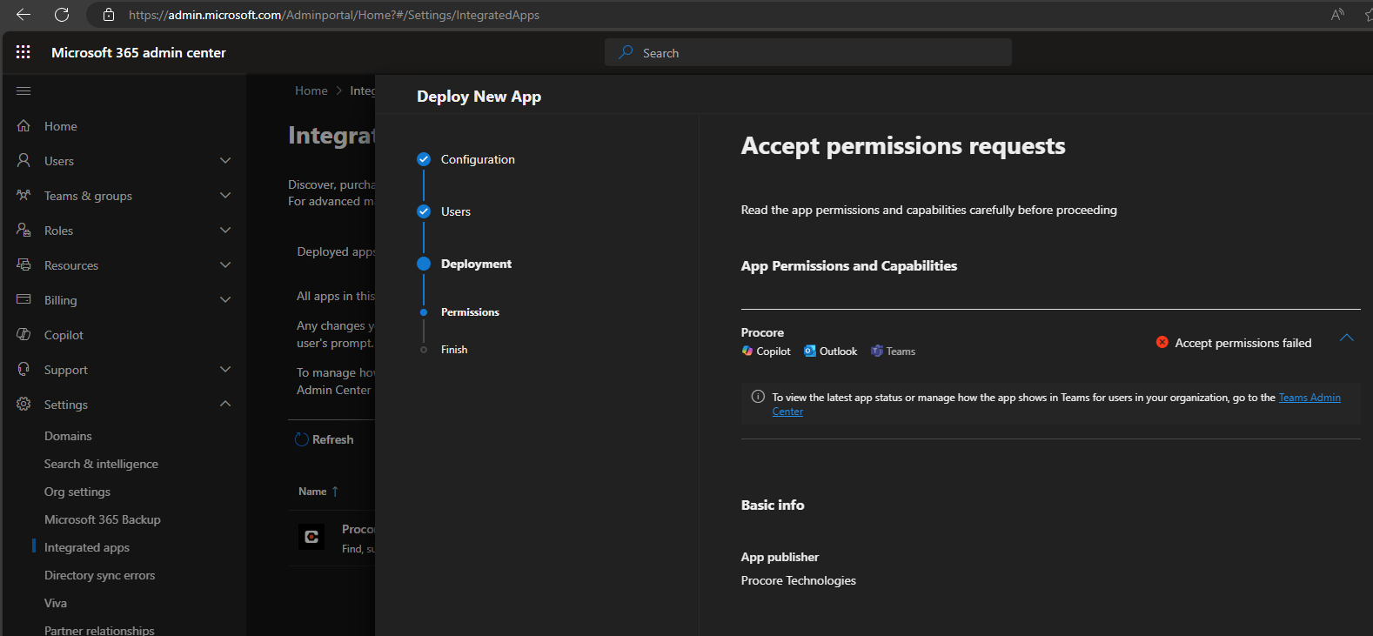The image size is (1373, 636).
Task: Click Home in the left navigation
Action: [61, 126]
